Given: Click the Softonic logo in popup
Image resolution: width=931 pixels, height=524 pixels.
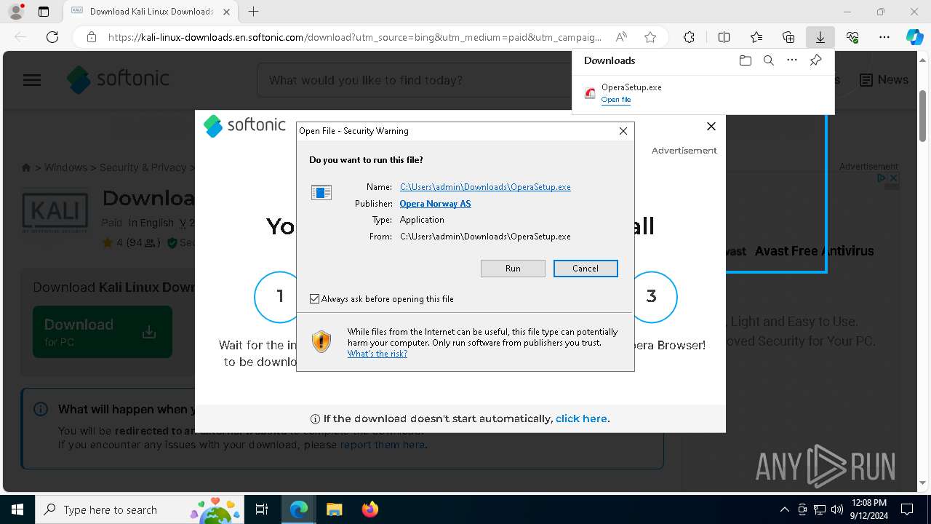Looking at the screenshot, I should (x=244, y=125).
